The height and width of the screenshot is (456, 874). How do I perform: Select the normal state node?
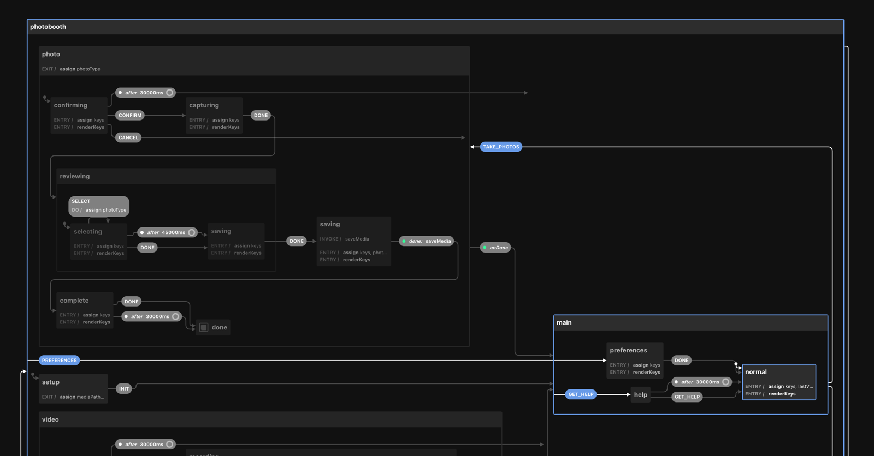tap(778, 382)
